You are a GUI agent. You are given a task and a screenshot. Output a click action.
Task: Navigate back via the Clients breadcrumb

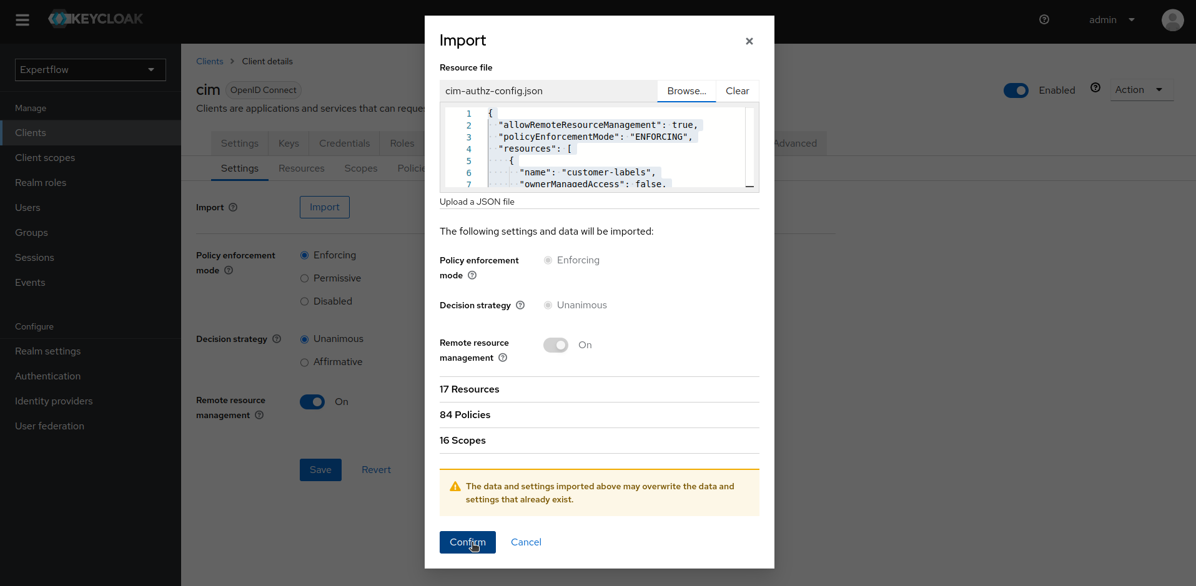click(x=209, y=61)
